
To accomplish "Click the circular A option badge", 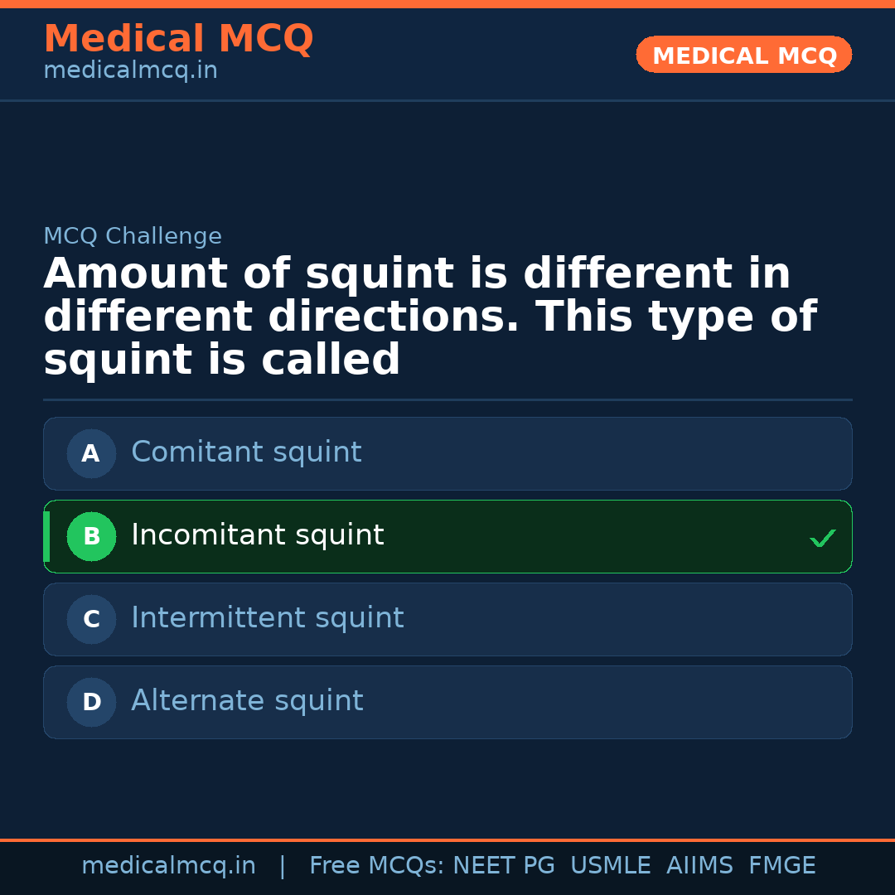I will (x=91, y=453).
